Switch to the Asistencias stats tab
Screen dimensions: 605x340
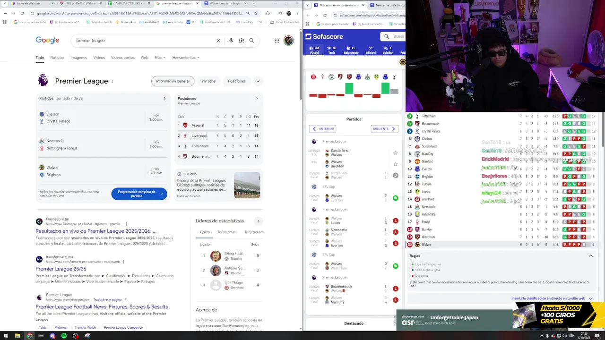227,232
